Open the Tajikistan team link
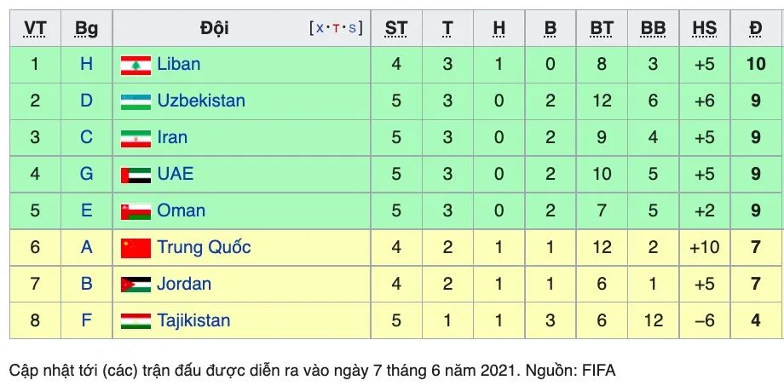 (x=193, y=320)
